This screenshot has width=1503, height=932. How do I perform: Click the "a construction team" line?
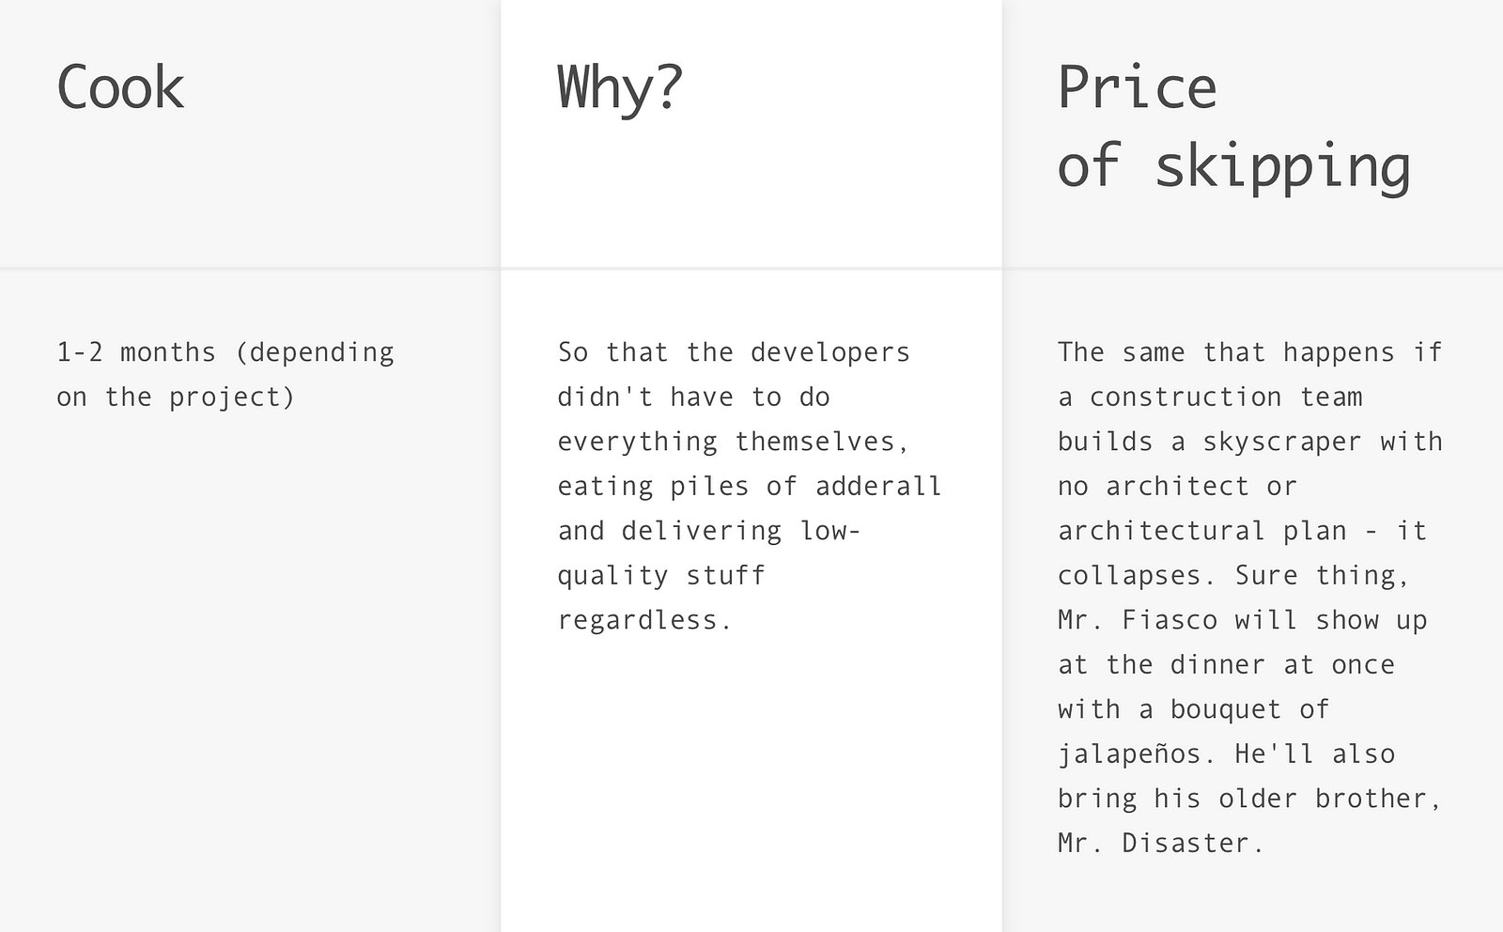1210,396
